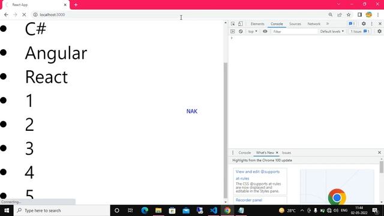
Task: Click the Type here to search box
Action: (62, 211)
